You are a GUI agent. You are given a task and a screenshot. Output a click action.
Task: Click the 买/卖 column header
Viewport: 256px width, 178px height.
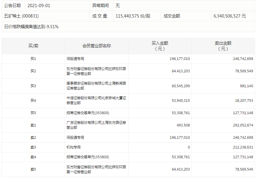click(x=33, y=46)
